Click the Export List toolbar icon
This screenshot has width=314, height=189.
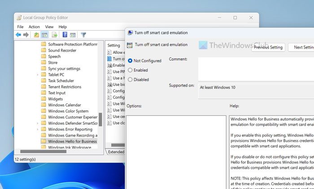(54, 35)
